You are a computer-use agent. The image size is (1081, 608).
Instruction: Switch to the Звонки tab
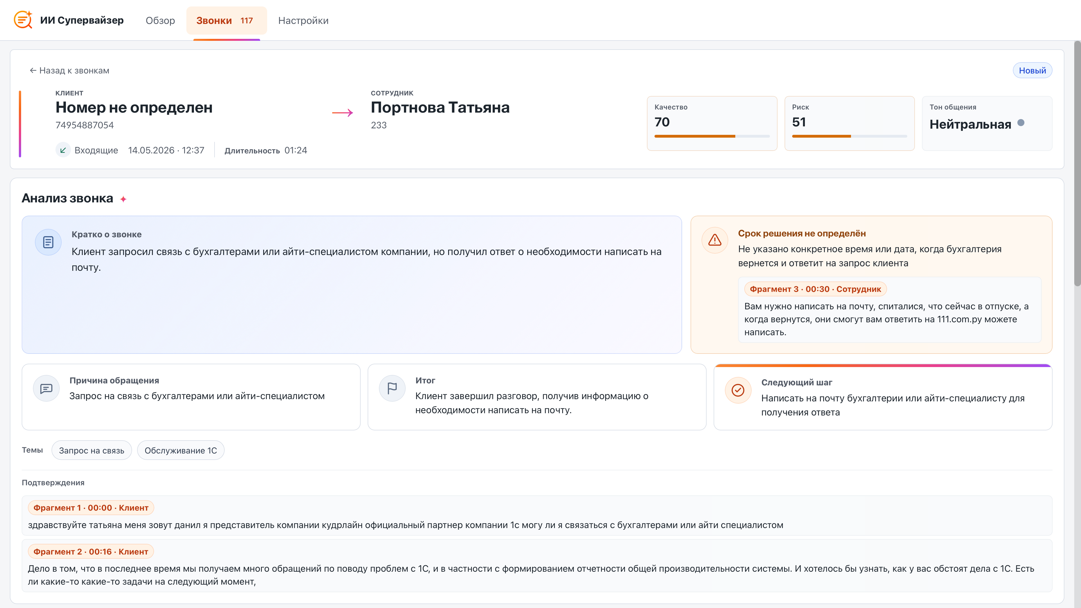point(226,20)
